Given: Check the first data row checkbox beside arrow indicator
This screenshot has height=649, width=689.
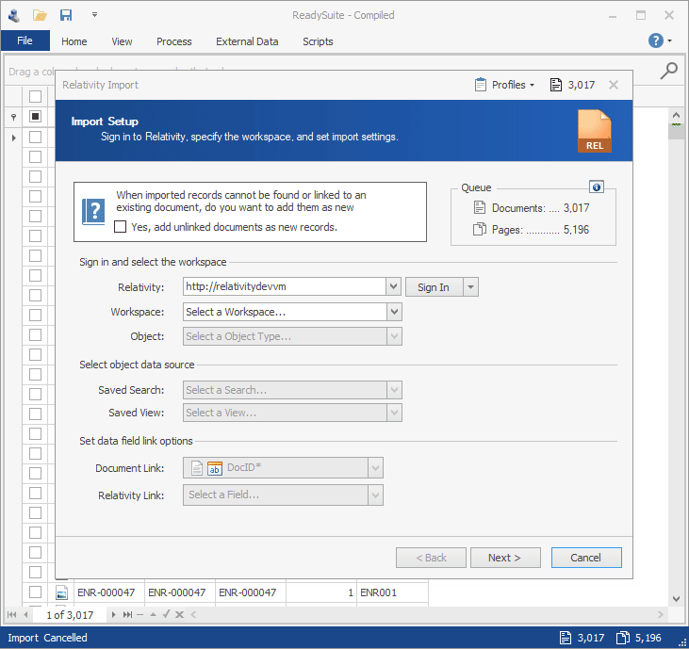Looking at the screenshot, I should click(35, 137).
